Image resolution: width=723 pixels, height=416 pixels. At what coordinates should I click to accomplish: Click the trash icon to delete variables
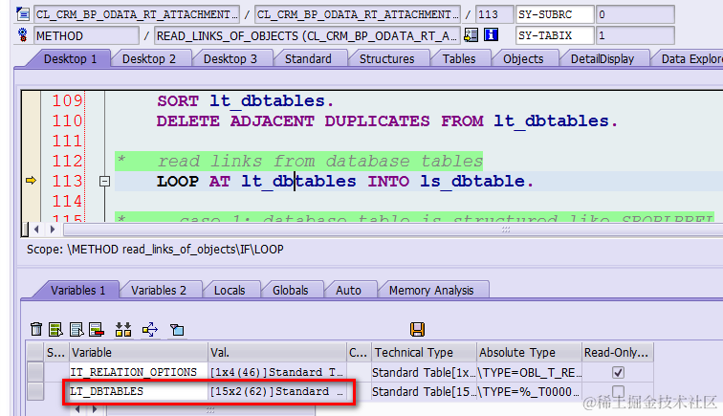pos(36,329)
